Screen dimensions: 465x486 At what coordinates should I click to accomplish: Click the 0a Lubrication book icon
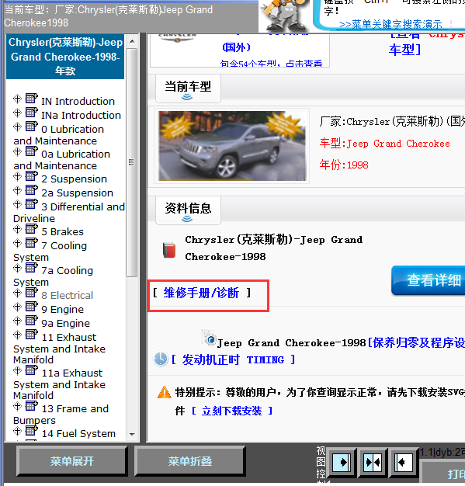coord(31,151)
